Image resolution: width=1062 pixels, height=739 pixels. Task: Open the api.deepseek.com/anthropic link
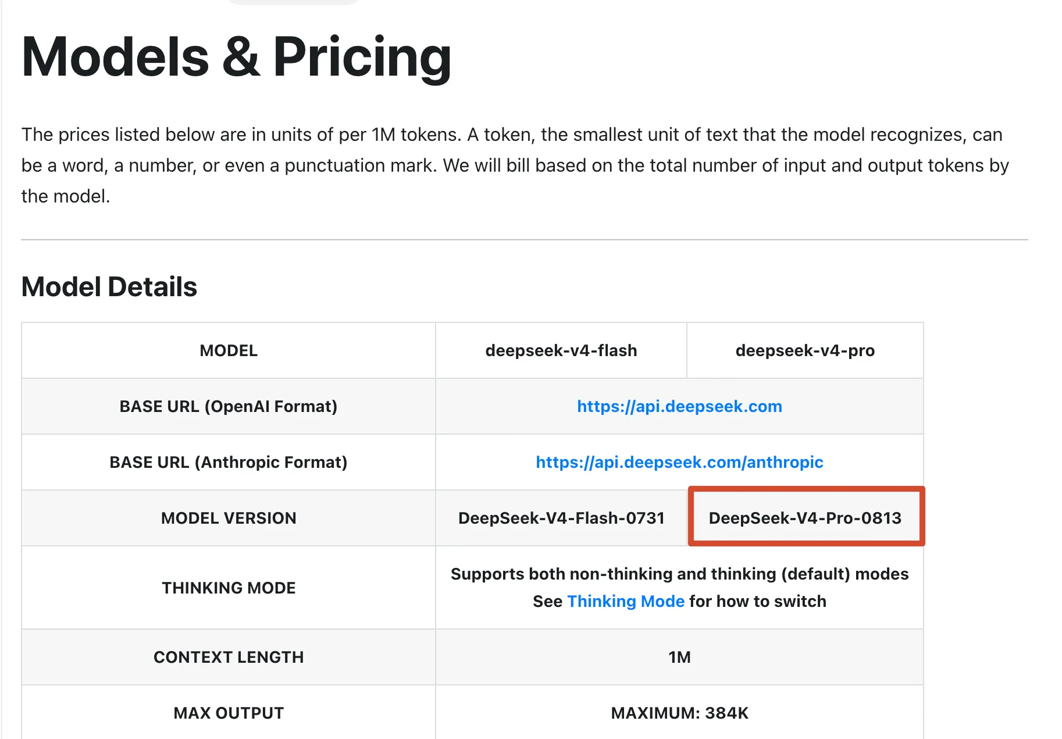coord(679,462)
